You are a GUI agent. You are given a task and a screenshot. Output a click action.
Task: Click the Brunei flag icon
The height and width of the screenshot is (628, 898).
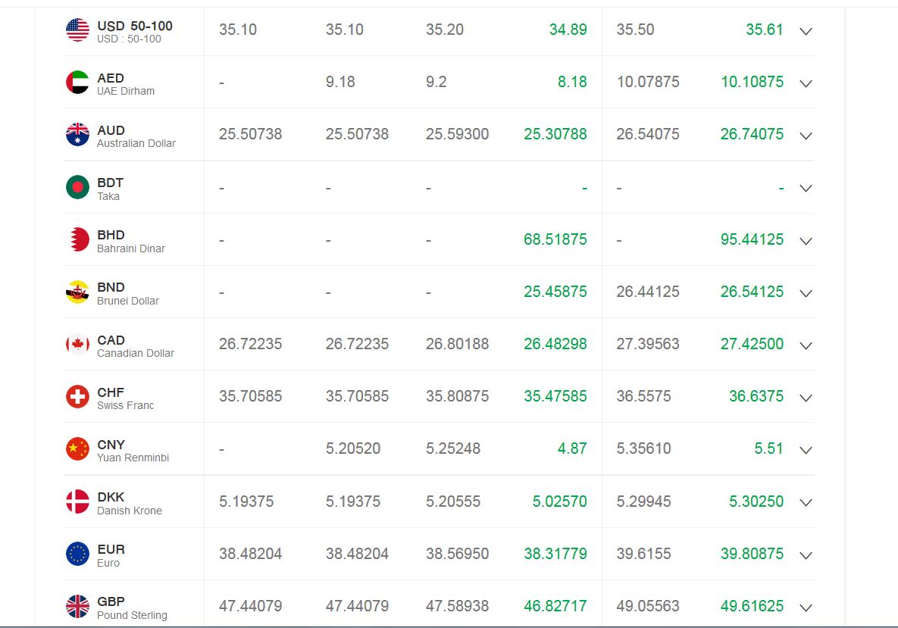77,292
